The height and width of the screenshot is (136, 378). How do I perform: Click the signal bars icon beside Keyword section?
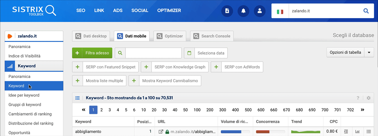[x=10, y=66]
